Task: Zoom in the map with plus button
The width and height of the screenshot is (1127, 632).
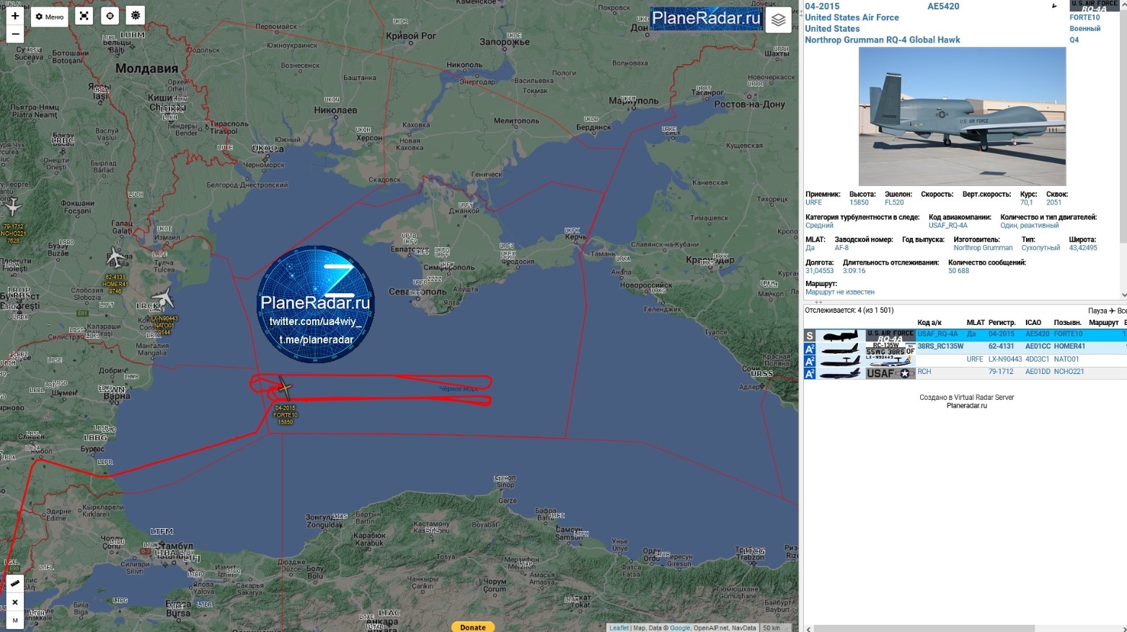Action: (x=15, y=16)
